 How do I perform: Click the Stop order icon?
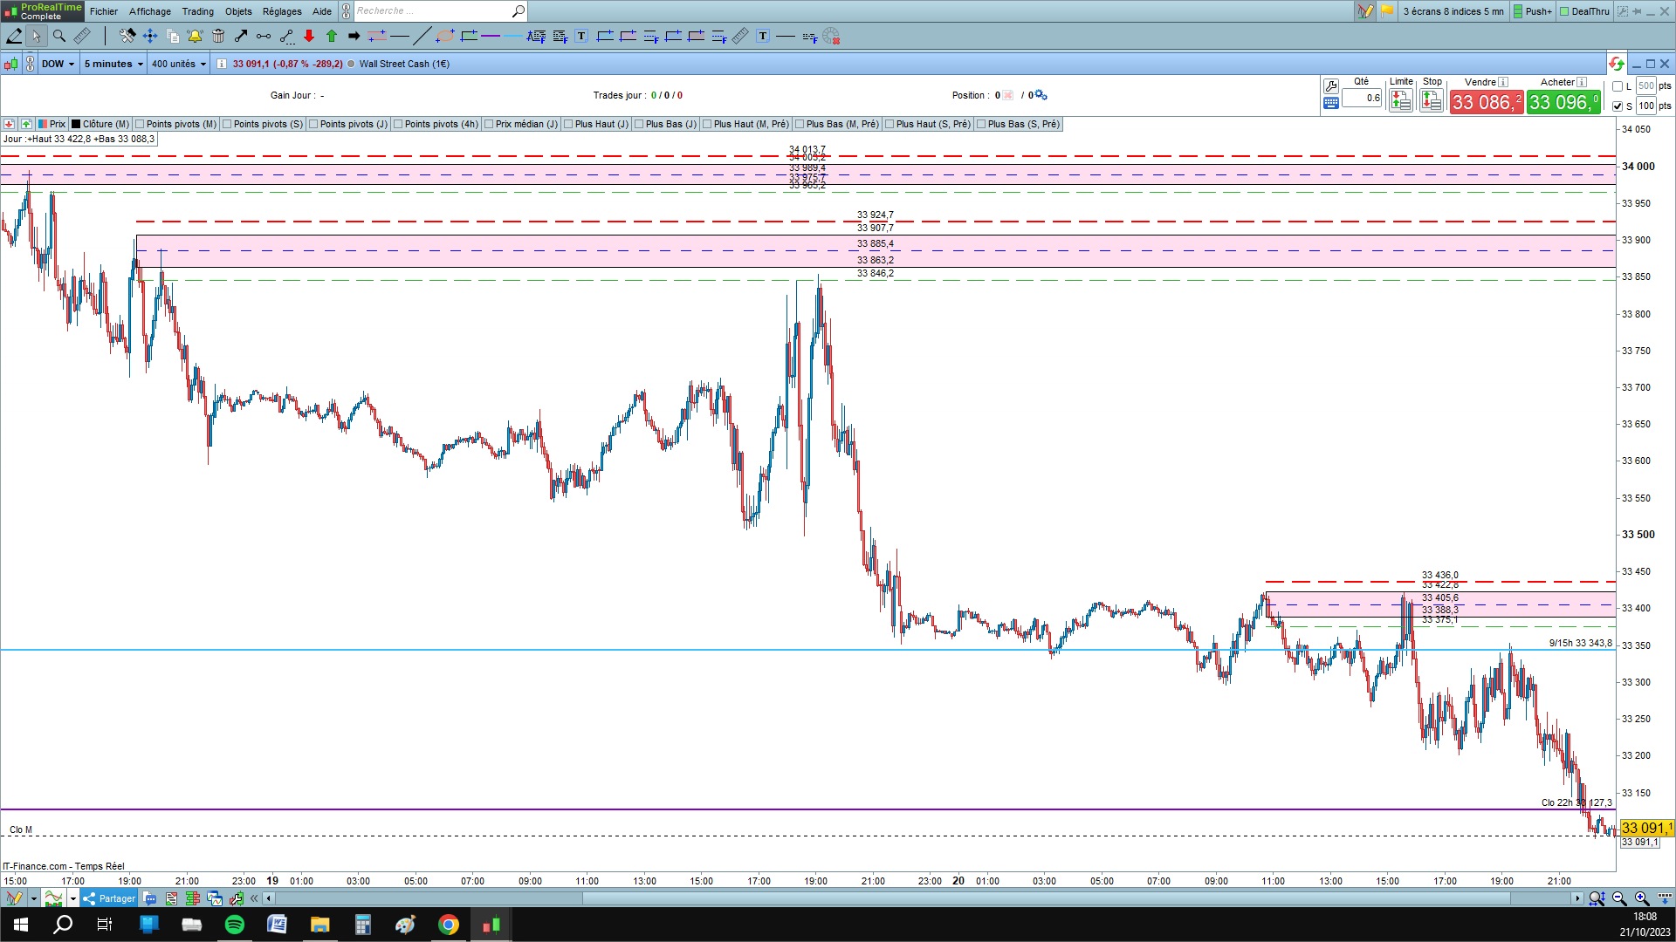1432,101
